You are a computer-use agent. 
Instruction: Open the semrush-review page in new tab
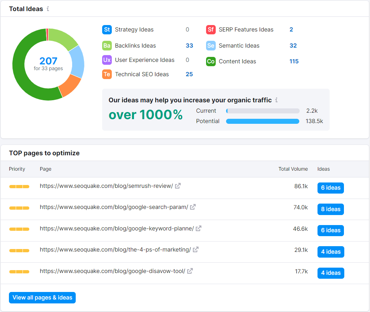(x=178, y=186)
